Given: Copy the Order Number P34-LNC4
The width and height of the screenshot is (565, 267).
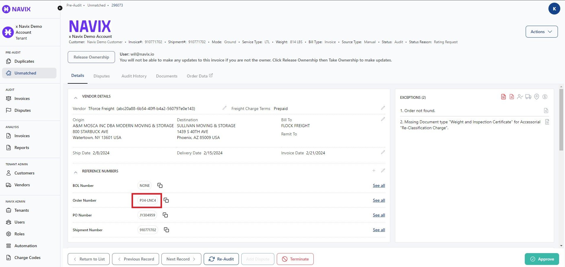Looking at the screenshot, I should tap(166, 200).
